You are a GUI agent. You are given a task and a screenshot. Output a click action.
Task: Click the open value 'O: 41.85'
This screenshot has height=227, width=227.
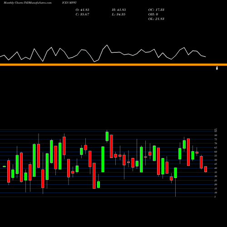(x=82, y=10)
